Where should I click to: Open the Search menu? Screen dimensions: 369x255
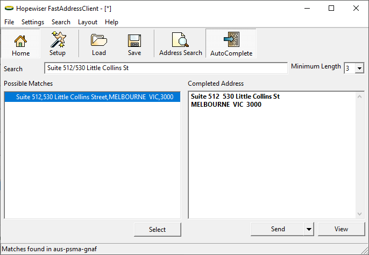[x=61, y=22]
